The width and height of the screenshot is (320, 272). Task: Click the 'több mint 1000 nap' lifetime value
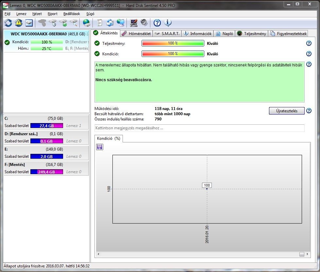pos(173,114)
